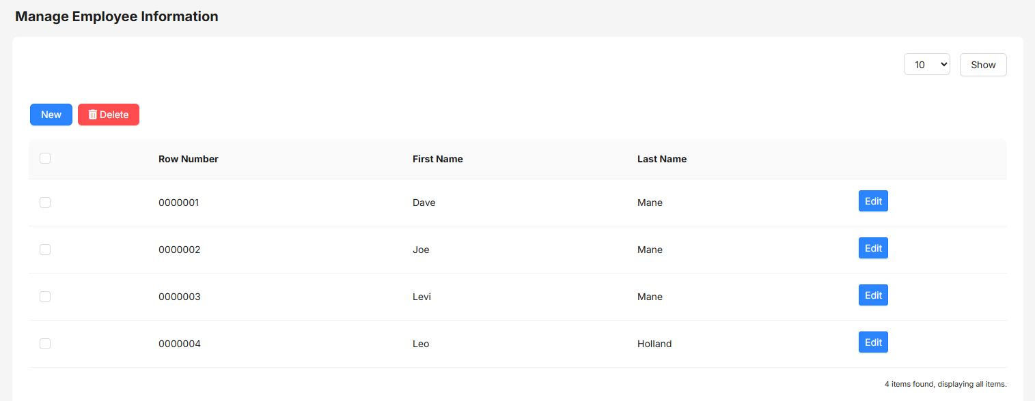Edit the Dave Mane record
This screenshot has height=401, width=1035.
[x=873, y=201]
